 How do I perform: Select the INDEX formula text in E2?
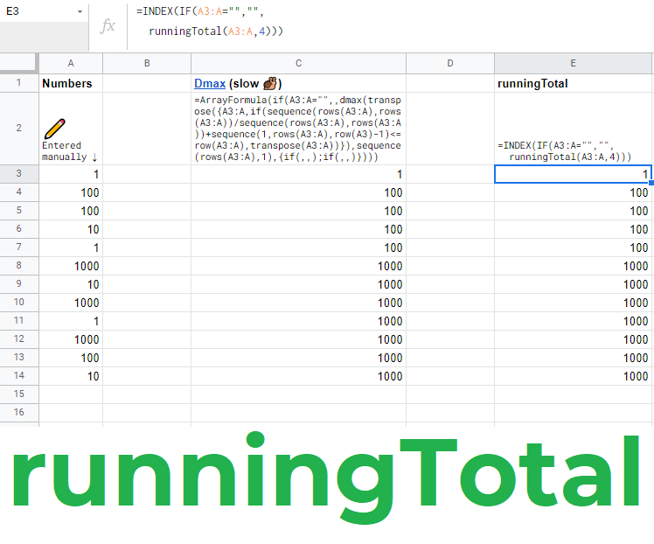point(564,151)
